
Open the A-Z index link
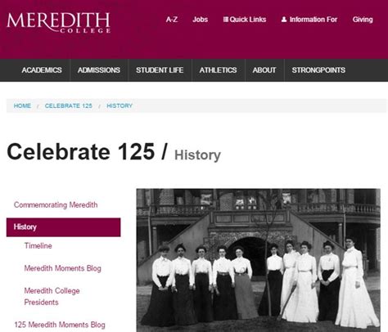coord(172,20)
